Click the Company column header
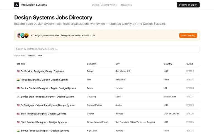Image resolution: width=214 pixels, height=134 pixels. pos(92,64)
